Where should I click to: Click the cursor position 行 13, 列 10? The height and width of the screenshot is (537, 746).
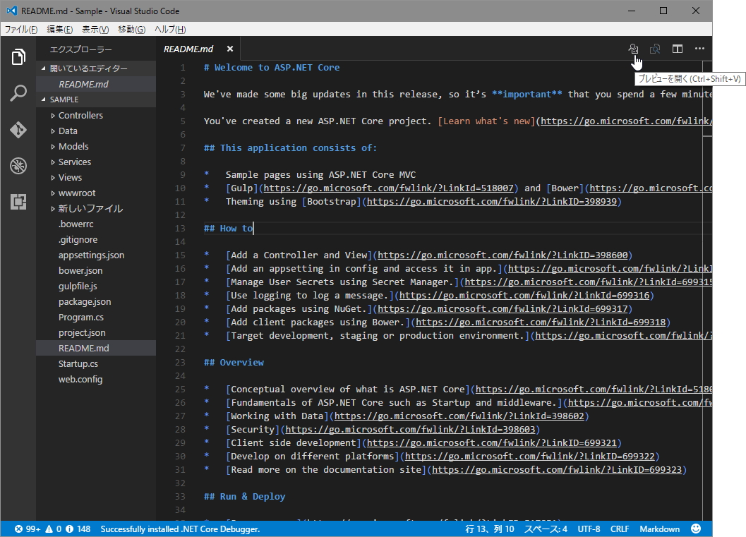(x=490, y=529)
